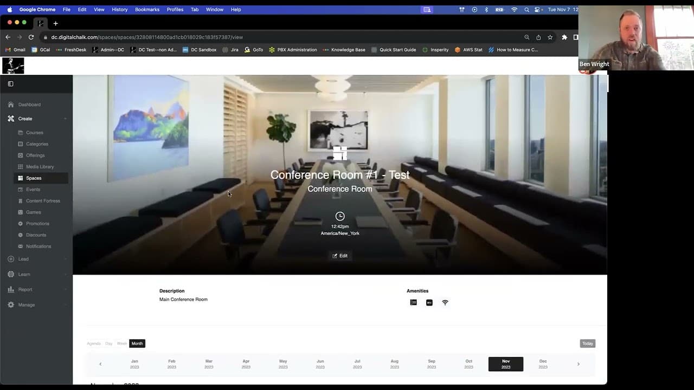Image resolution: width=694 pixels, height=390 pixels.
Task: Open Dashboard in the sidebar
Action: pos(29,105)
